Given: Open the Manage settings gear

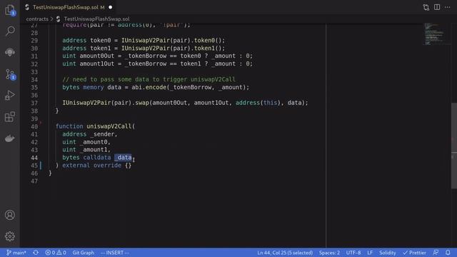Looking at the screenshot, I should 10,236.
